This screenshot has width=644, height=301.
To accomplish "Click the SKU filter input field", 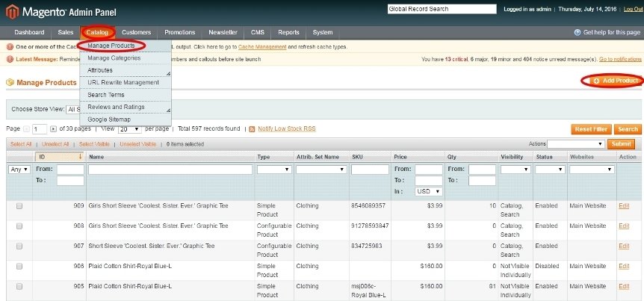I will tap(370, 170).
